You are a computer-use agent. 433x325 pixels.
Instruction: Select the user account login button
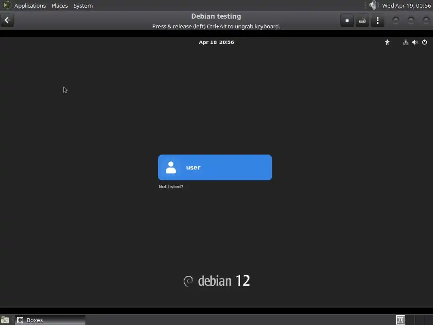[215, 168]
